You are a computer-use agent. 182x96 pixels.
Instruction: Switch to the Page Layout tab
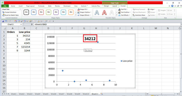(30, 6)
